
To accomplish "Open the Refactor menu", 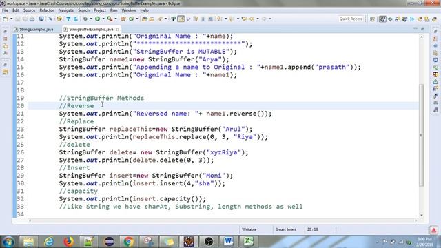I will point(47,10).
